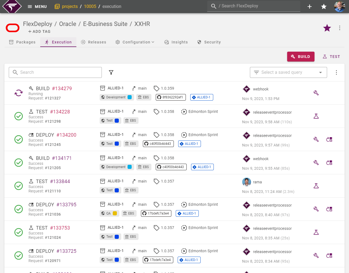Click flask icon for #133844
The image size is (349, 273).
tap(316, 186)
